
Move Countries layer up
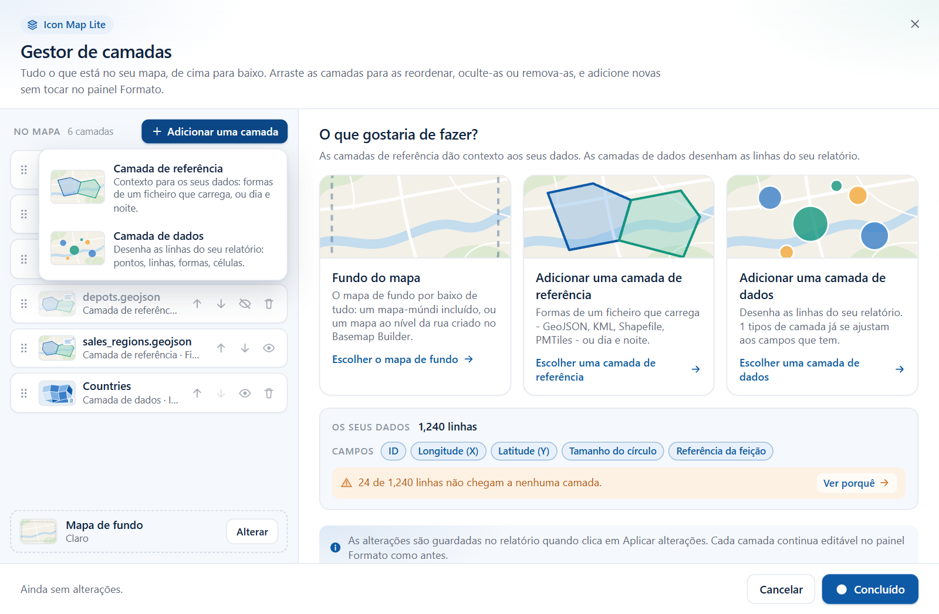point(197,393)
